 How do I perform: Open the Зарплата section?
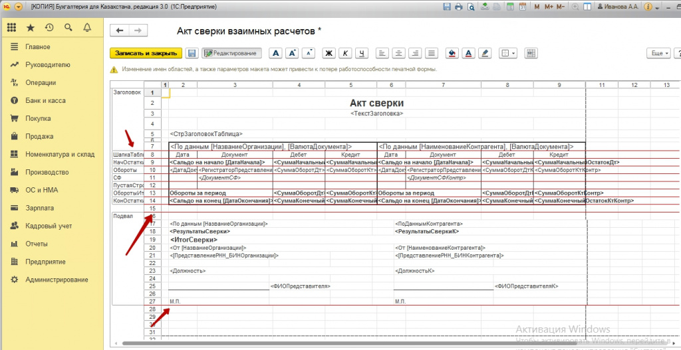(39, 208)
